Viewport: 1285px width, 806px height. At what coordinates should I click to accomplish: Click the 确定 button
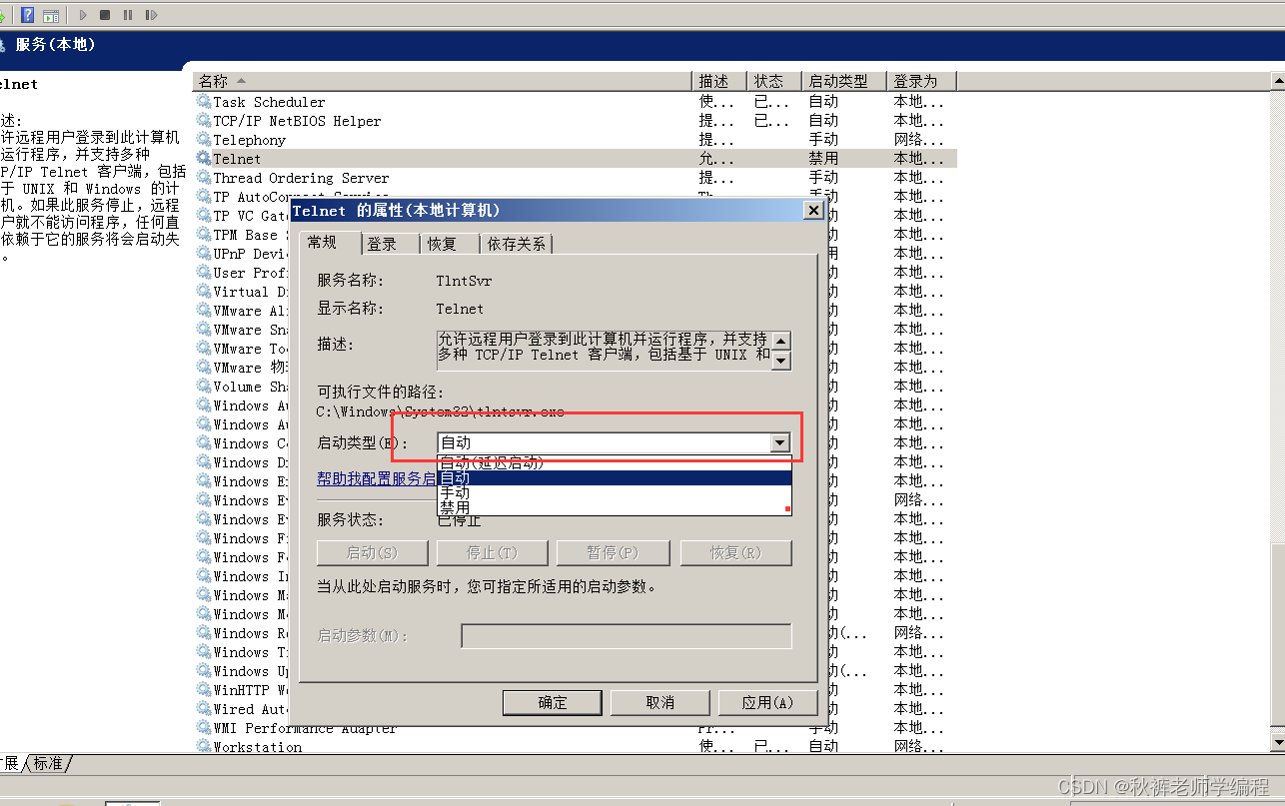pos(553,702)
